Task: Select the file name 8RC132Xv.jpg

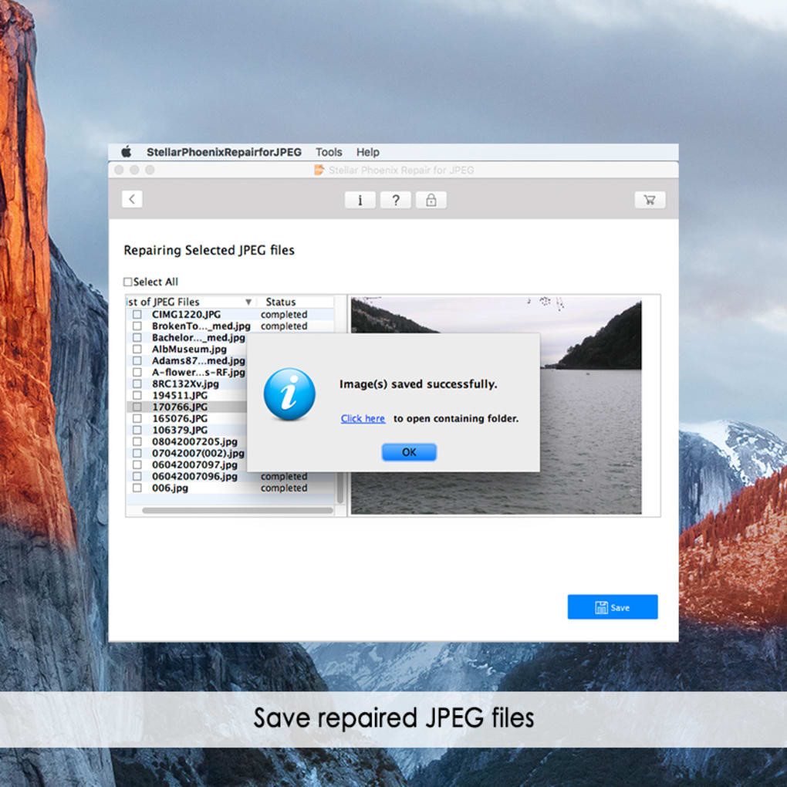Action: [x=185, y=384]
